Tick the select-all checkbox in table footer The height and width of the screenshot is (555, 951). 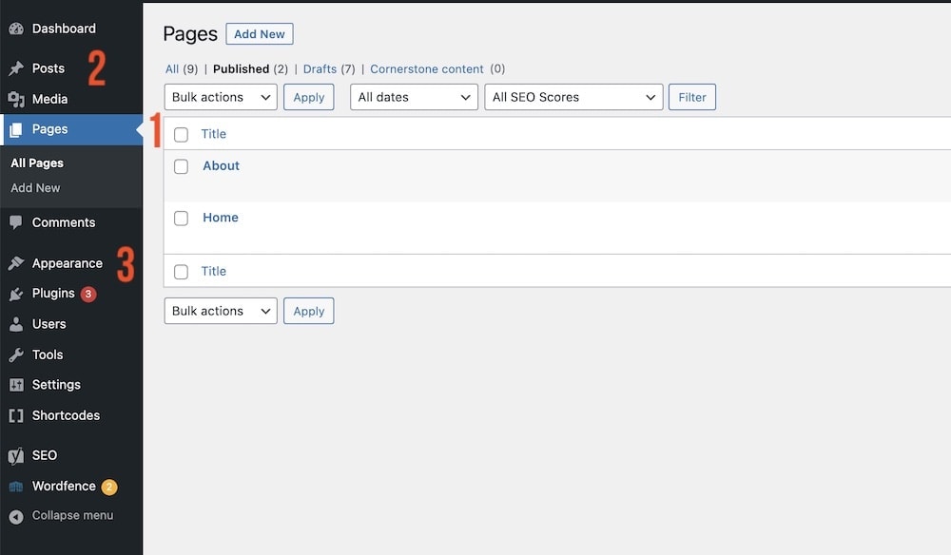tap(181, 272)
